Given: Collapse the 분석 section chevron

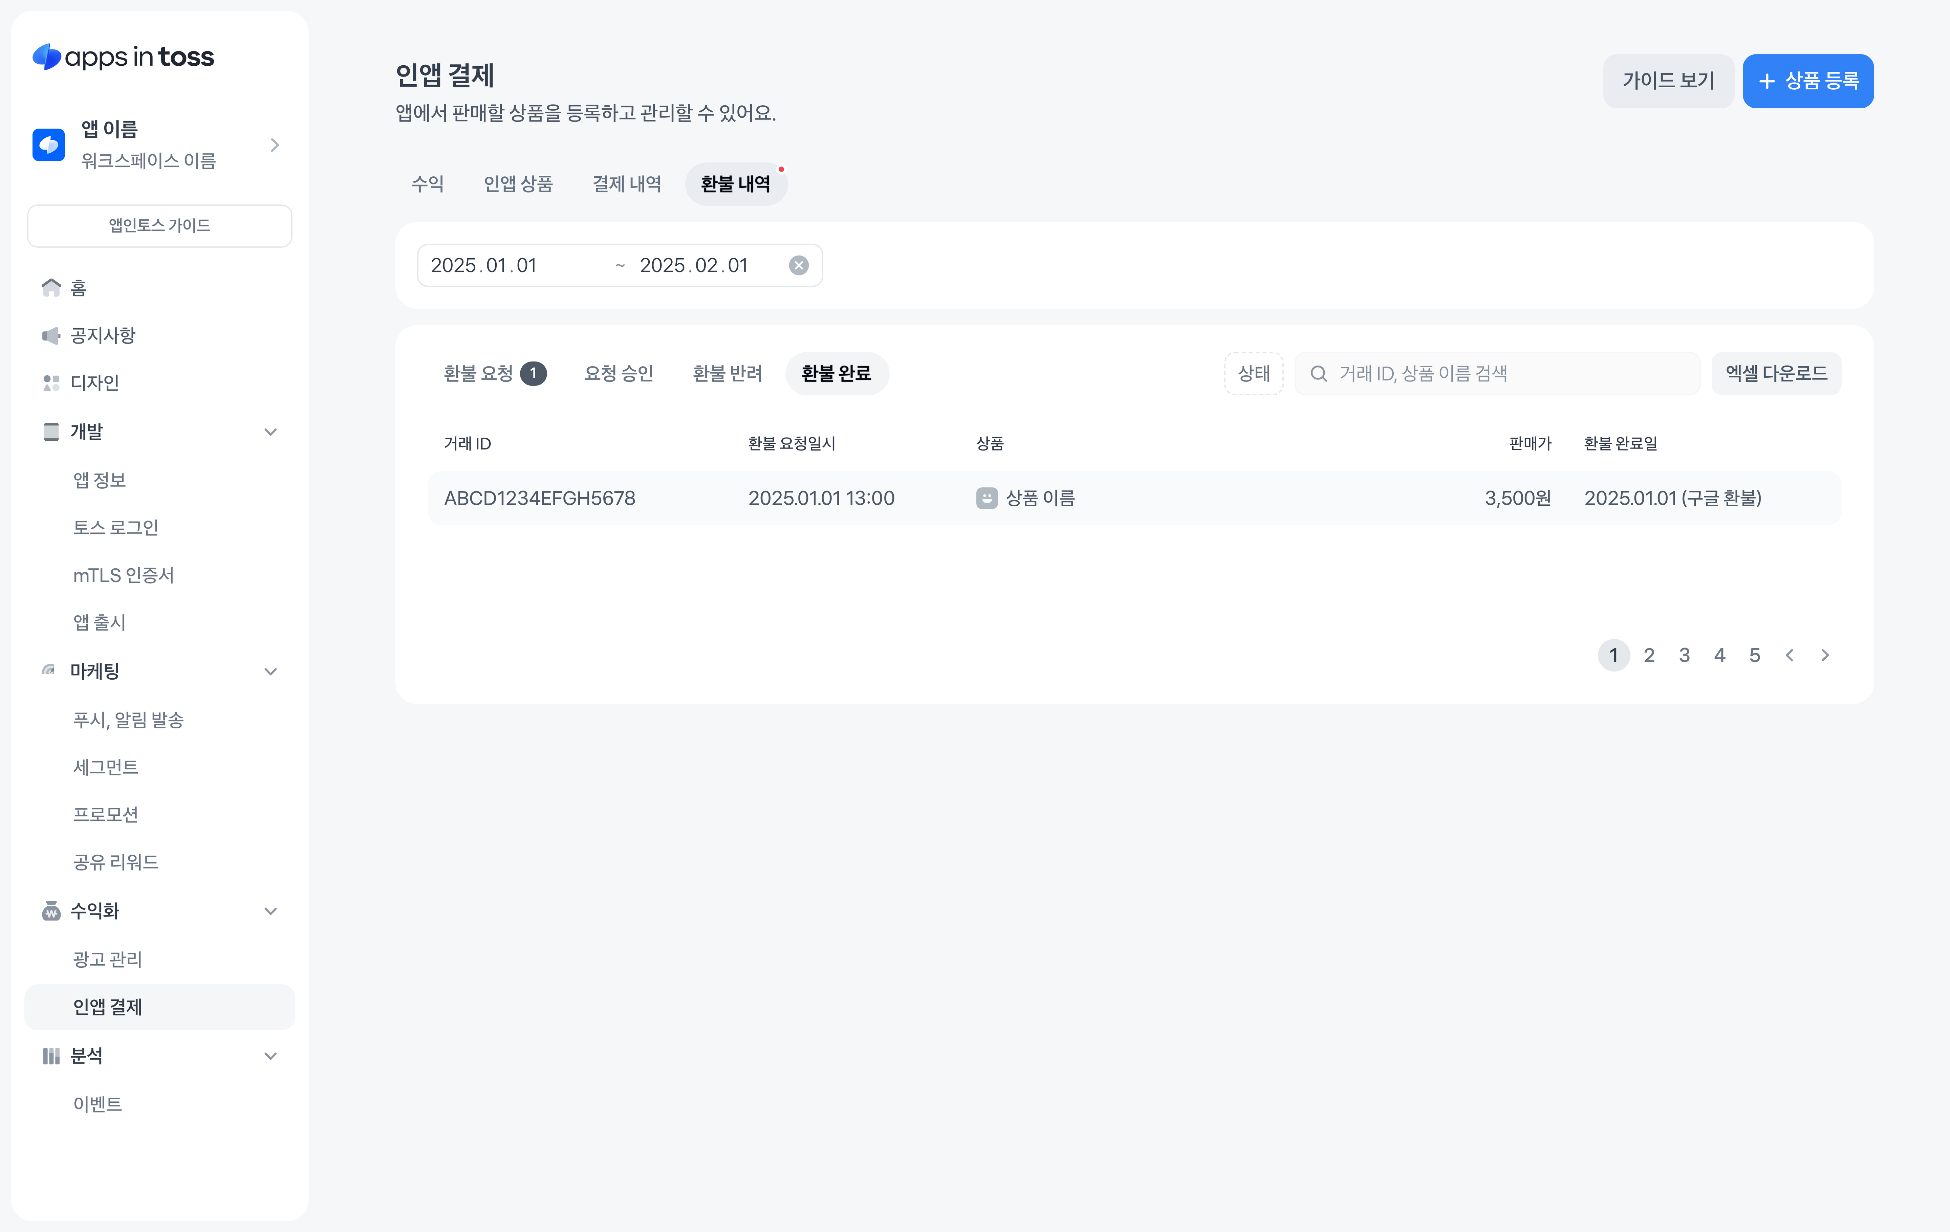Looking at the screenshot, I should (x=270, y=1056).
